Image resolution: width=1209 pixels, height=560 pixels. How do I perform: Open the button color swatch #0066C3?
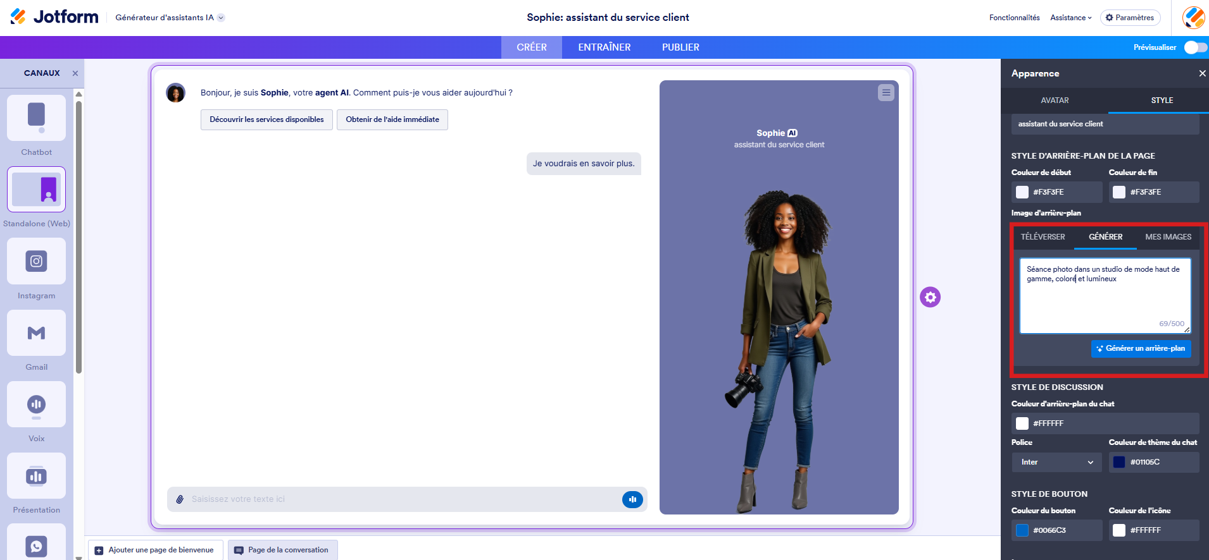pyautogui.click(x=1022, y=530)
